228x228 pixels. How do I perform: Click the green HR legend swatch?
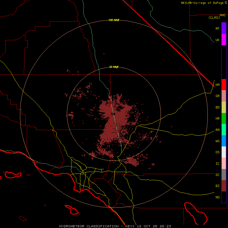[224, 119]
